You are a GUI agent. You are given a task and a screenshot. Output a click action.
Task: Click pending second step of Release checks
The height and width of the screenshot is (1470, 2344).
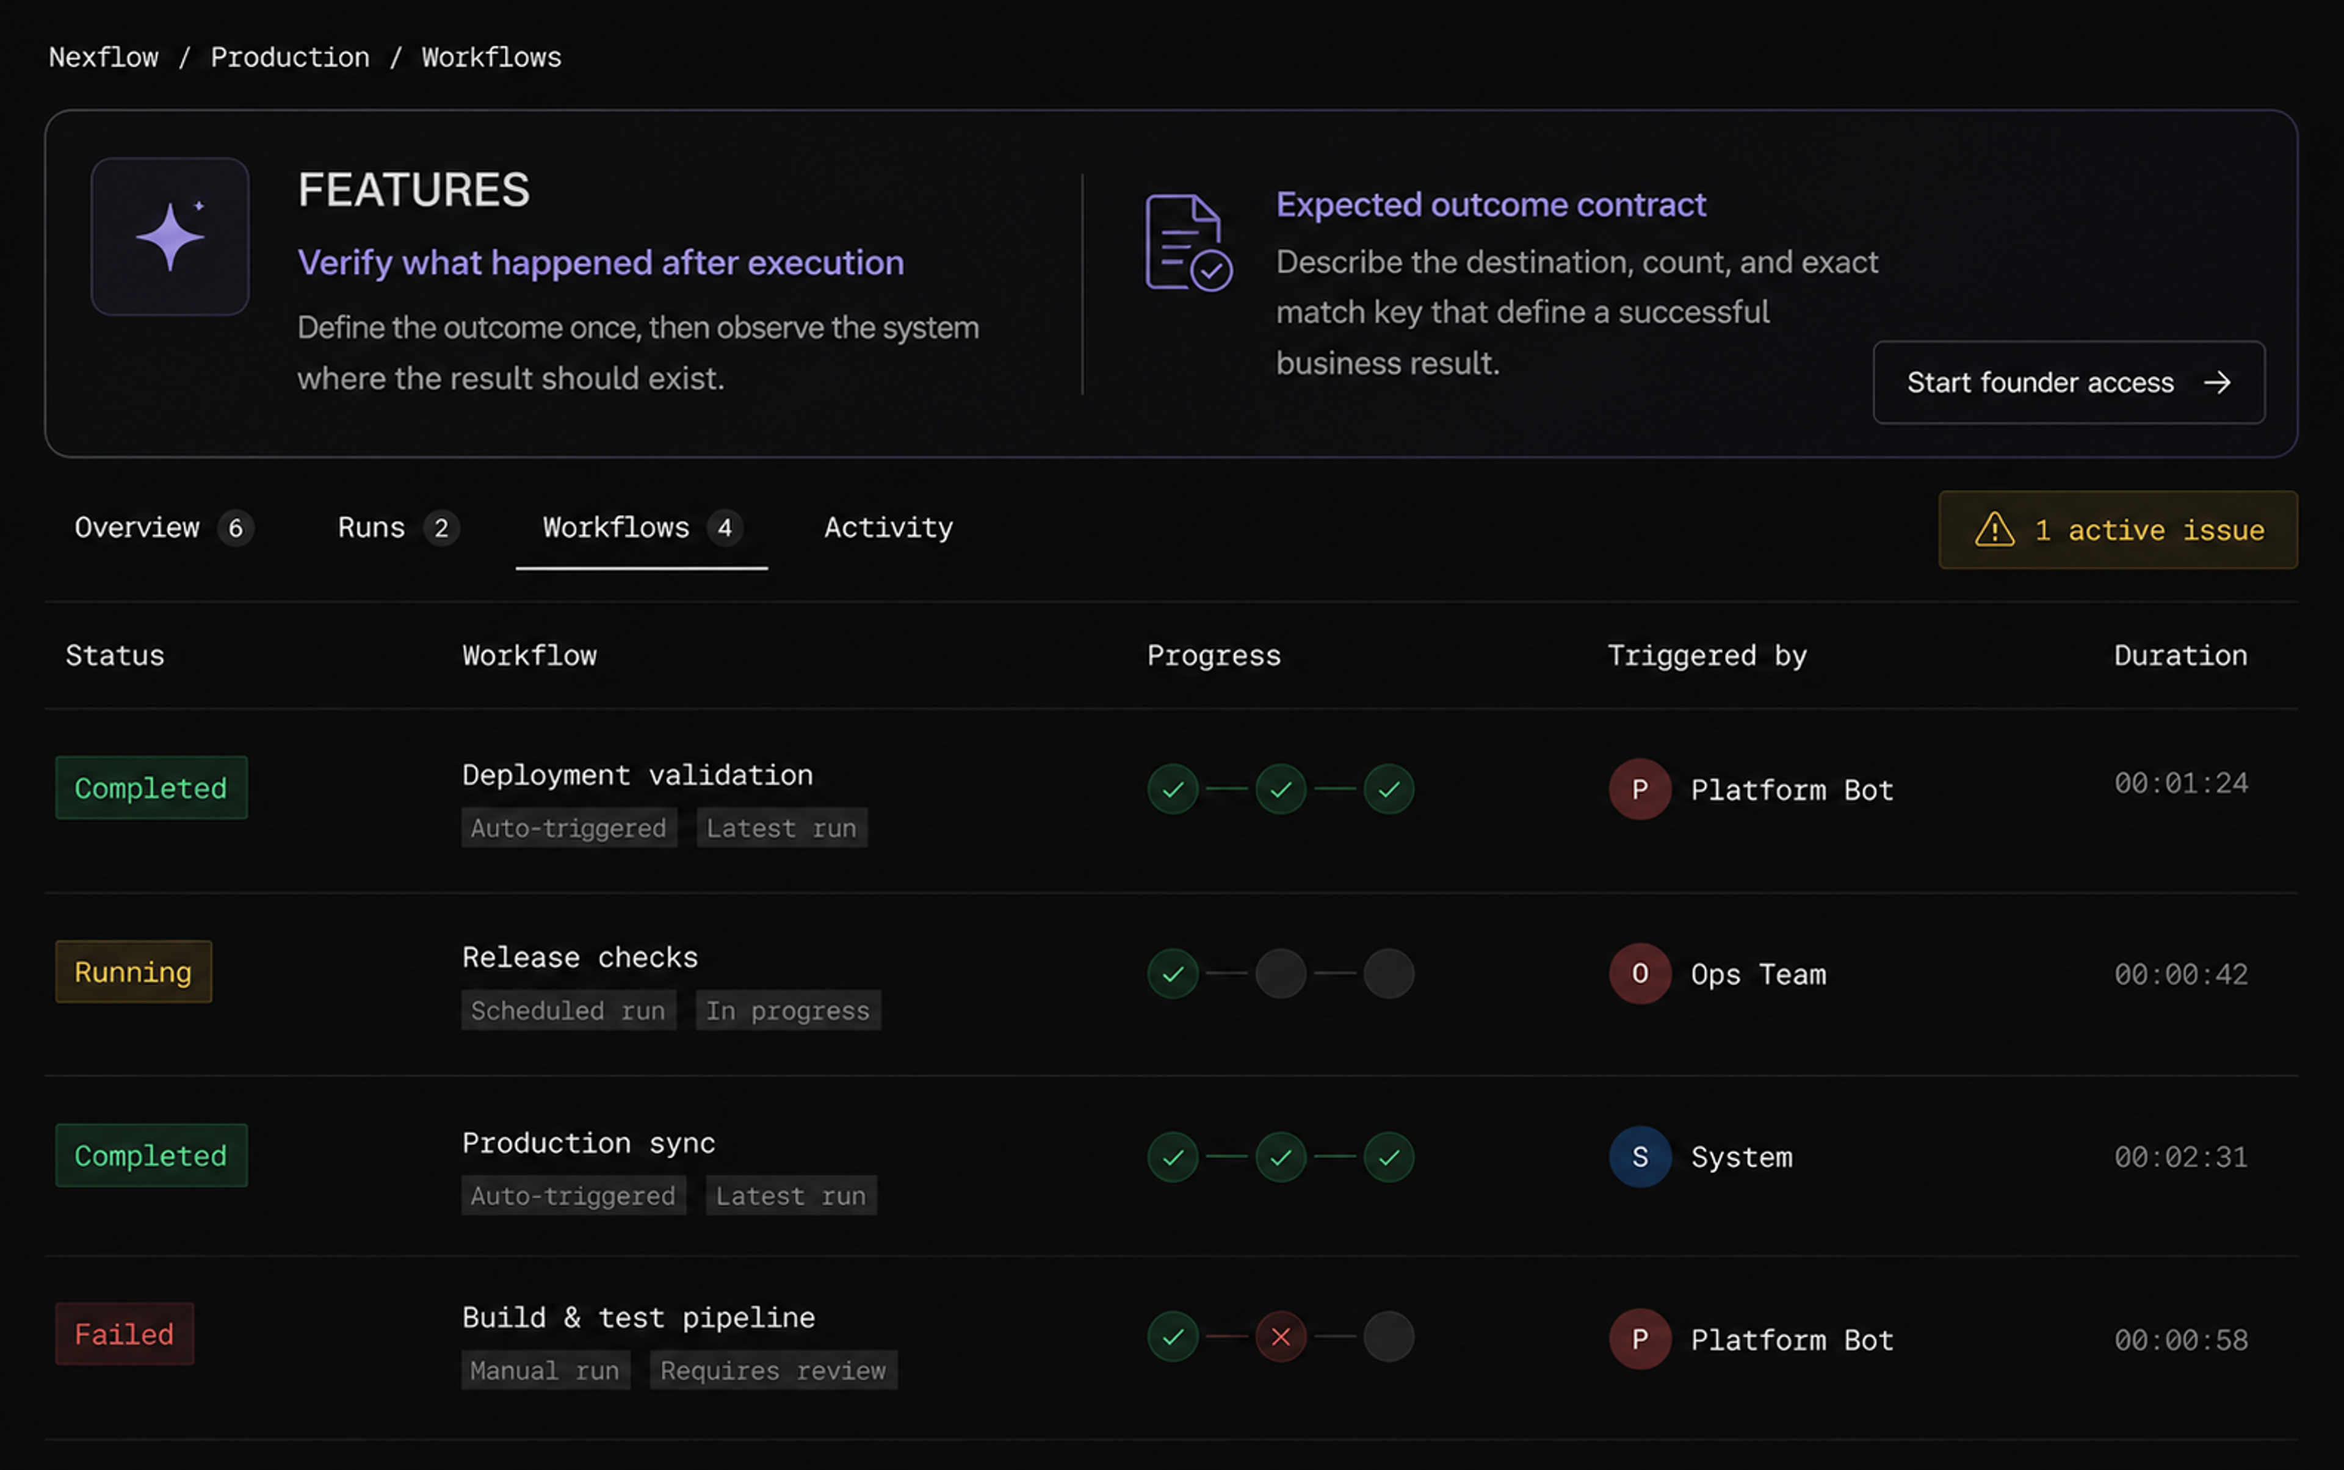(x=1281, y=973)
